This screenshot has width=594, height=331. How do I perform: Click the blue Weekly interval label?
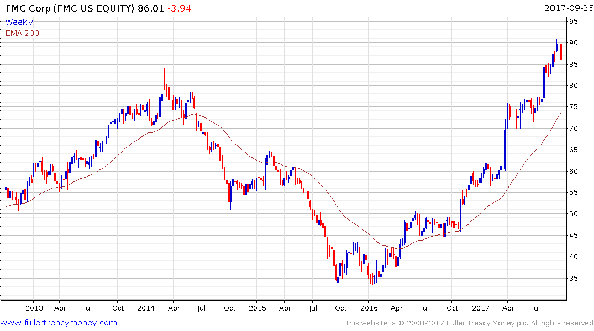tap(19, 22)
